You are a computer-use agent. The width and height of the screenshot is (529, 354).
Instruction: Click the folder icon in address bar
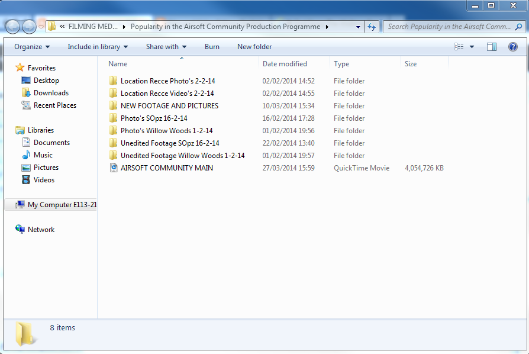pyautogui.click(x=51, y=26)
